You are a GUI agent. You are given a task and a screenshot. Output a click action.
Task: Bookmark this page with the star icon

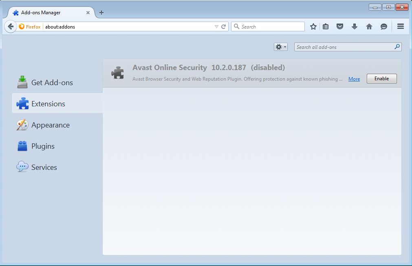(313, 26)
